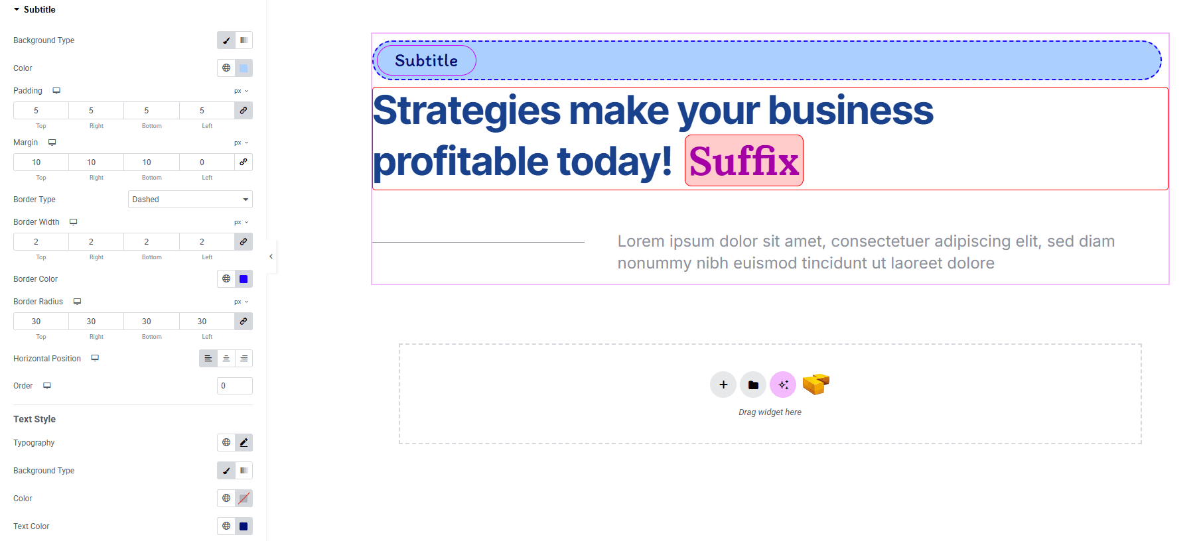The width and height of the screenshot is (1199, 541).
Task: Toggle the Border Radius linked values chain
Action: click(x=244, y=322)
